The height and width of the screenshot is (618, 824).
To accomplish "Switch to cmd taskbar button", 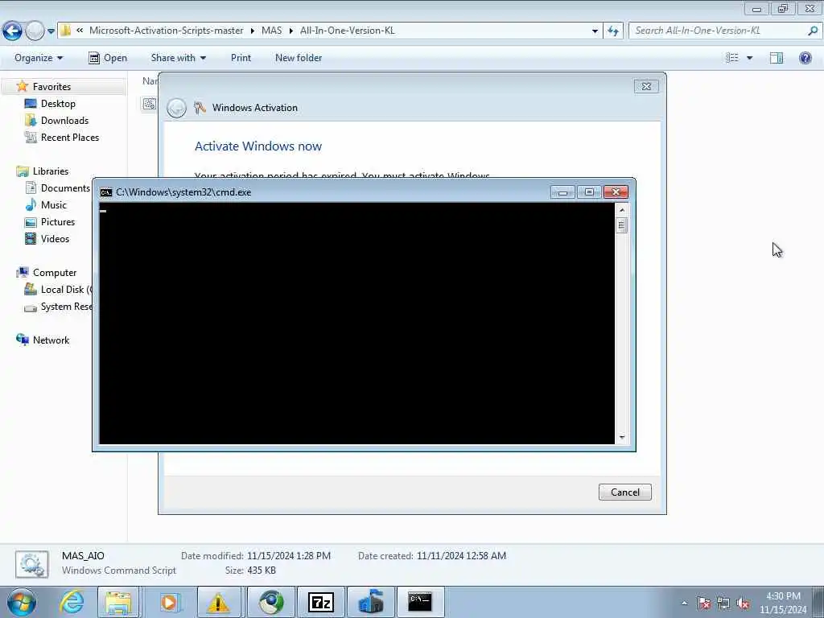I will coord(420,602).
